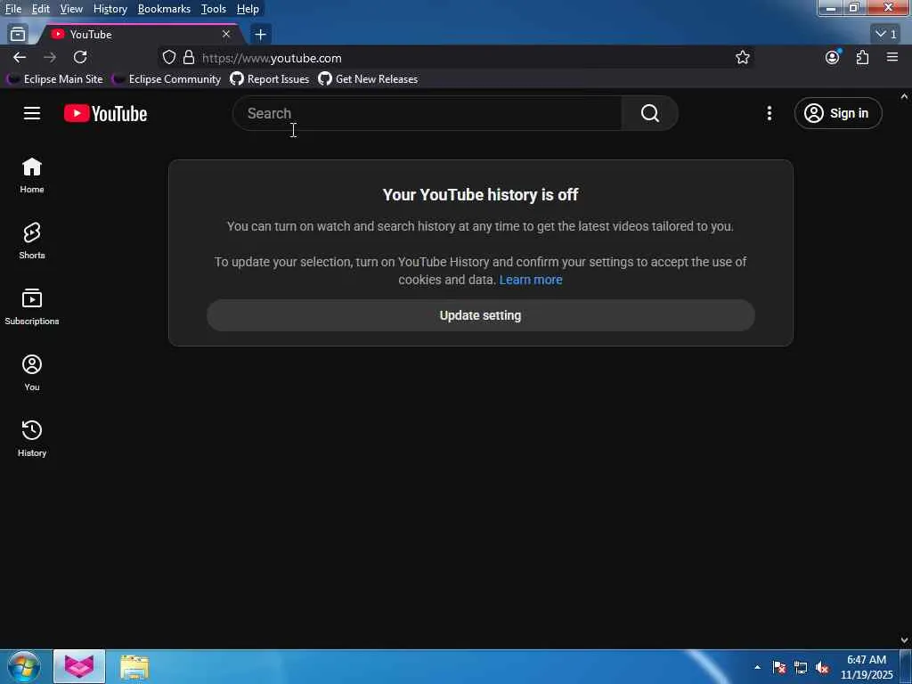Image resolution: width=912 pixels, height=684 pixels.
Task: Click the muted volume tray icon
Action: (x=822, y=668)
